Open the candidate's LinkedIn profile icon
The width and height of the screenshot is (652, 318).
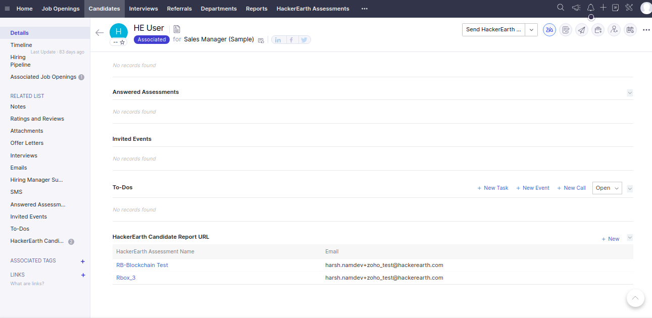click(278, 40)
